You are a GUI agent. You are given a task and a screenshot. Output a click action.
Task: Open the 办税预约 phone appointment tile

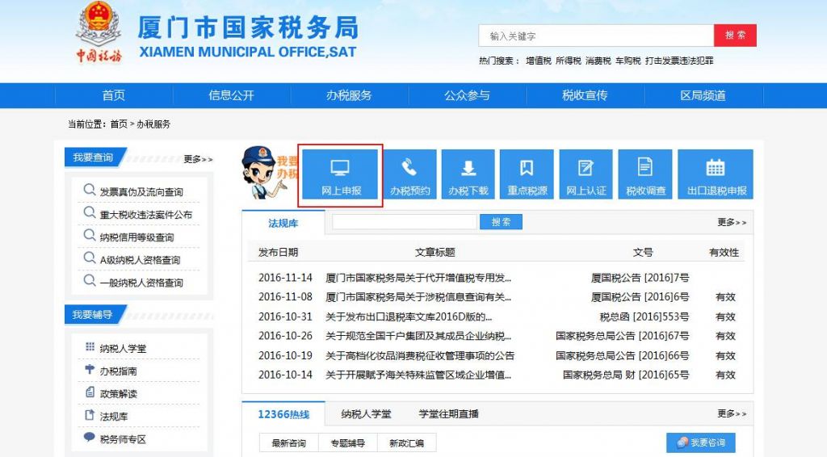click(409, 174)
